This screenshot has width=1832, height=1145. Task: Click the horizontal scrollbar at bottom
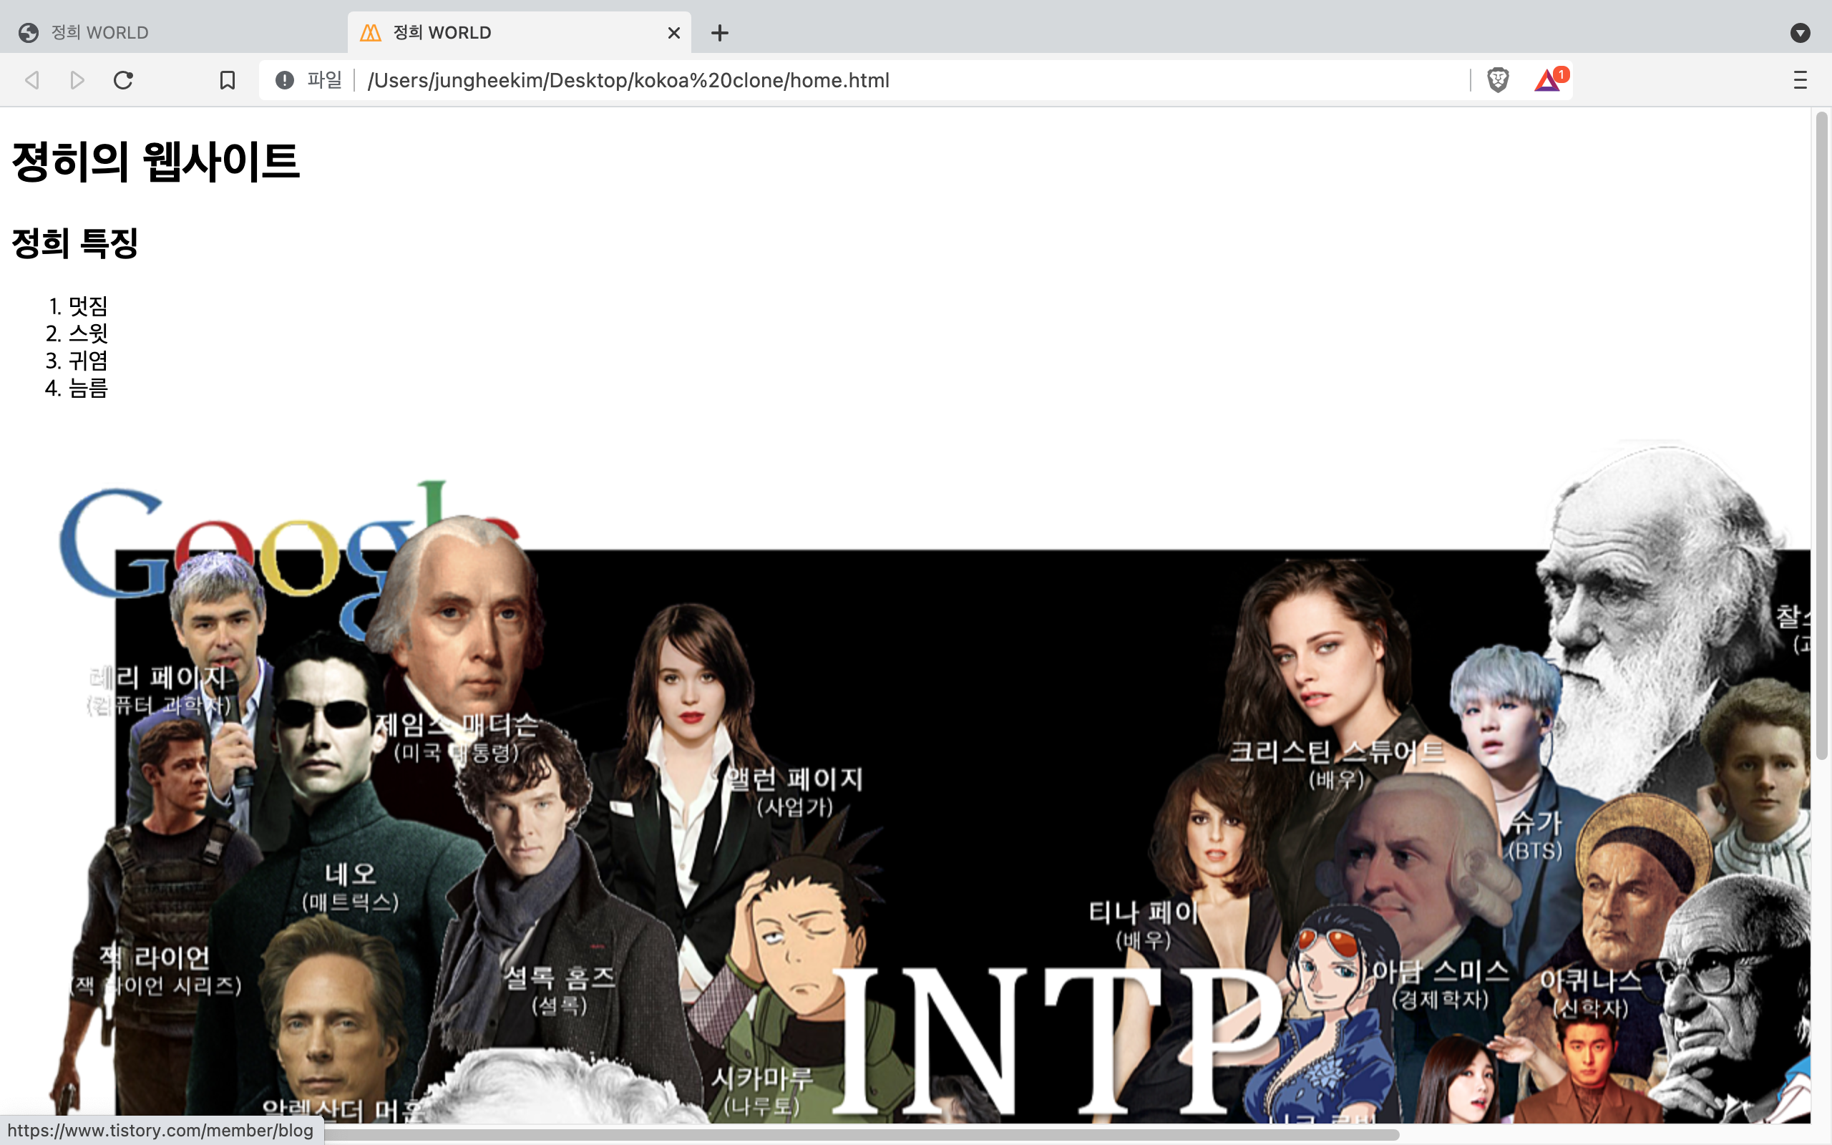[x=833, y=1134]
